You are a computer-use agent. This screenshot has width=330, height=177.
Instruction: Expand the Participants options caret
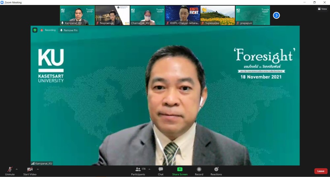[149, 169]
